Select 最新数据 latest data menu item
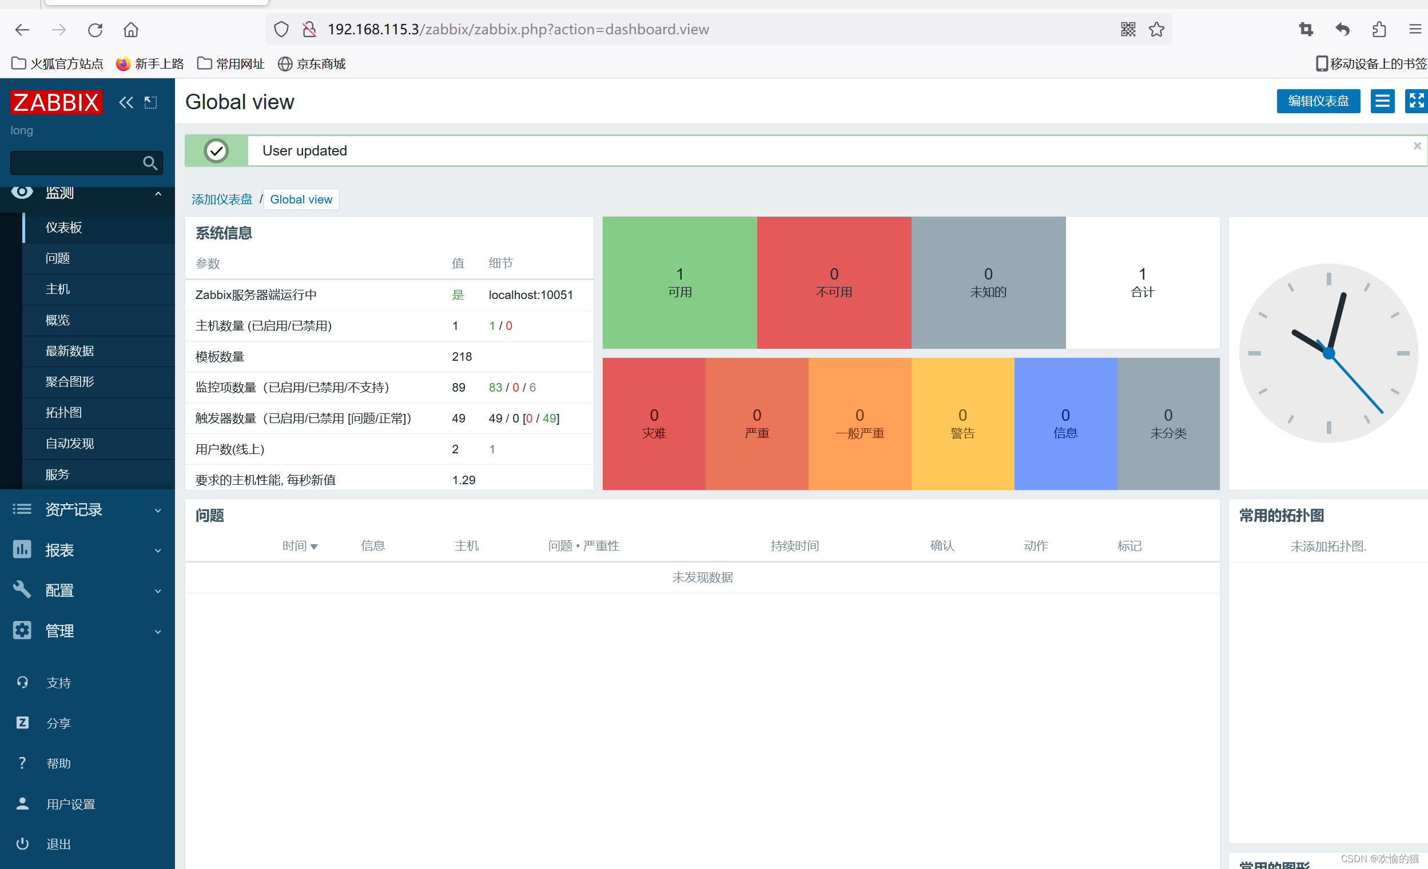The height and width of the screenshot is (869, 1428). pyautogui.click(x=98, y=351)
